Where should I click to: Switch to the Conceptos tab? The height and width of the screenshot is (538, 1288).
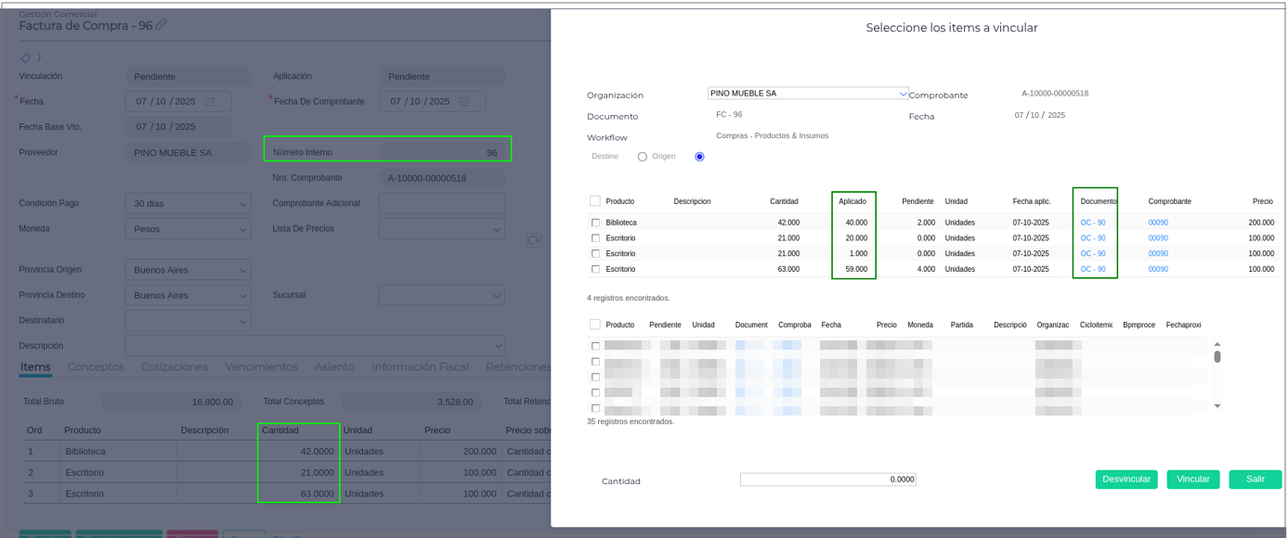96,367
